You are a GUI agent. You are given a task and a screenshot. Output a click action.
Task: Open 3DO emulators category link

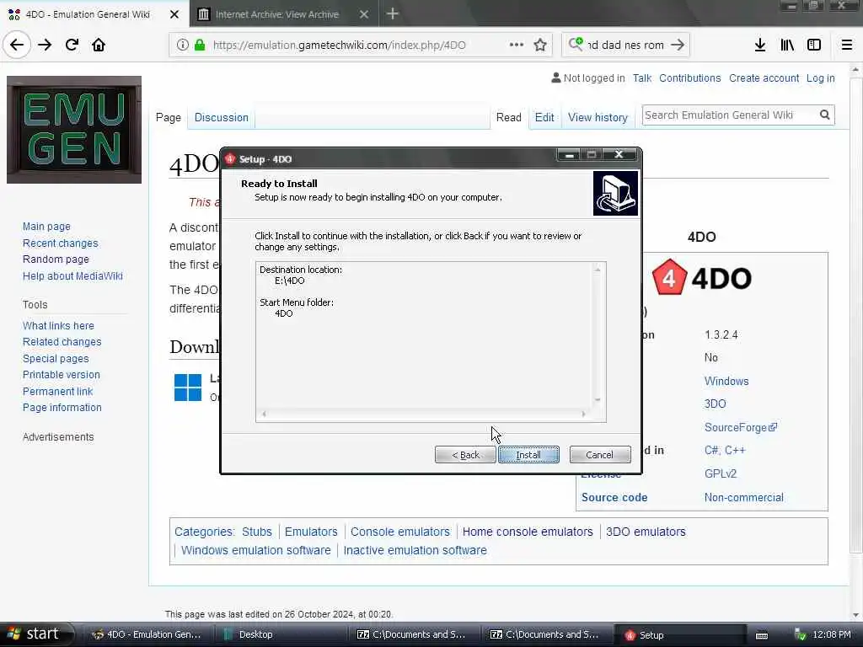[646, 532]
